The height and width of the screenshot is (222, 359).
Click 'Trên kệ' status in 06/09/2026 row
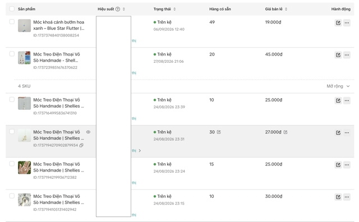tap(163, 22)
